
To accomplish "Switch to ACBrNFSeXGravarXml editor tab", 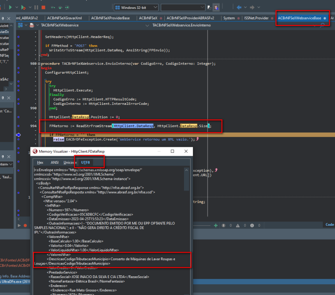I will 64,18.
